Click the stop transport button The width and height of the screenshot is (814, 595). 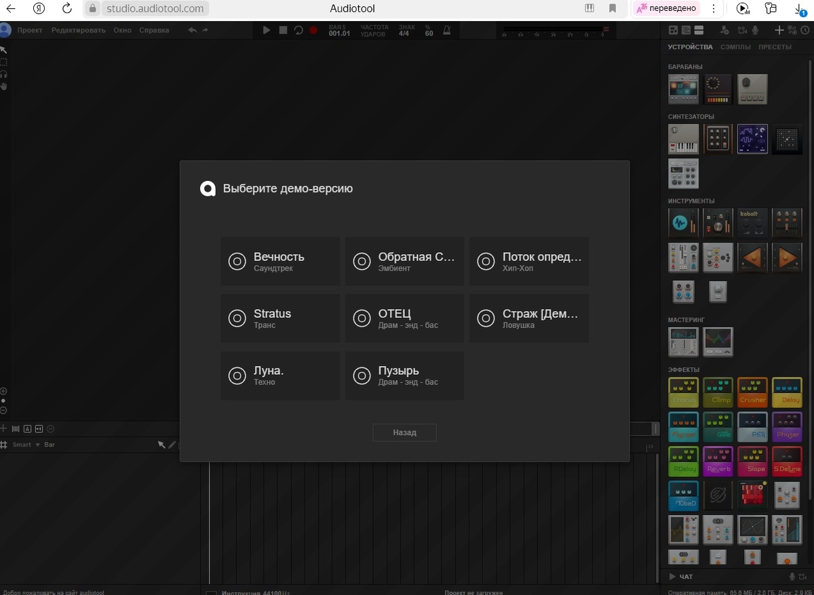283,30
